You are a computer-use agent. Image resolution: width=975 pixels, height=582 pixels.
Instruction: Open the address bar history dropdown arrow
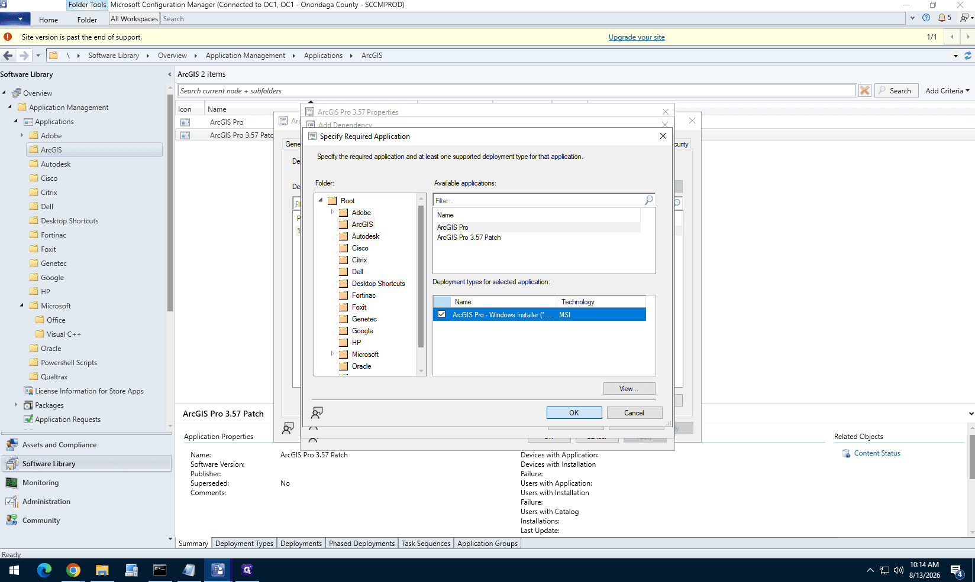[955, 56]
